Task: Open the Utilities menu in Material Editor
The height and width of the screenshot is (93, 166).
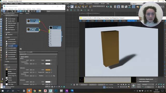Action: click(x=39, y=9)
